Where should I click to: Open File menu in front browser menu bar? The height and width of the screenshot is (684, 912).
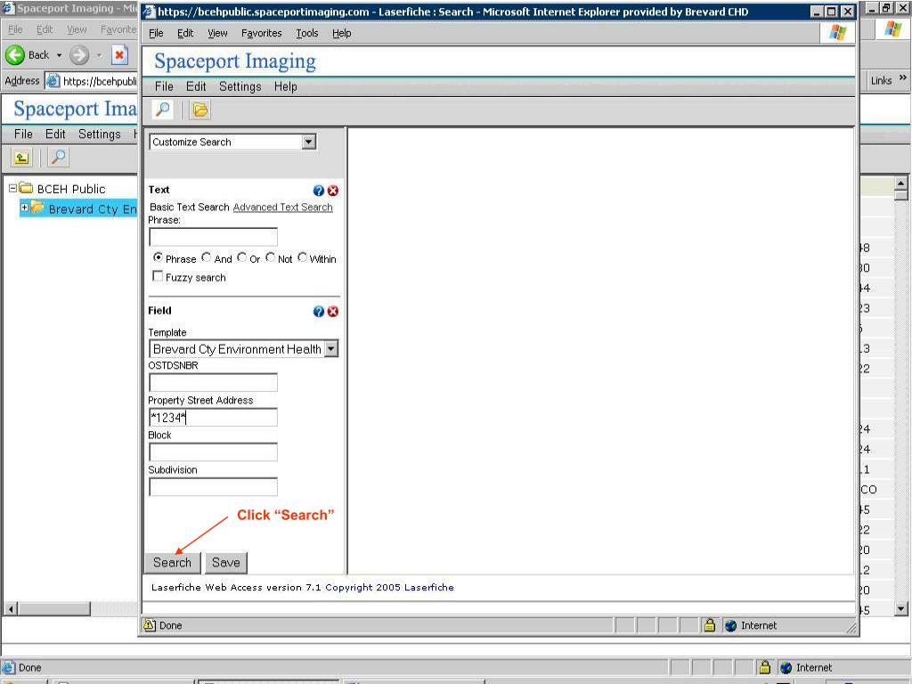[x=156, y=33]
